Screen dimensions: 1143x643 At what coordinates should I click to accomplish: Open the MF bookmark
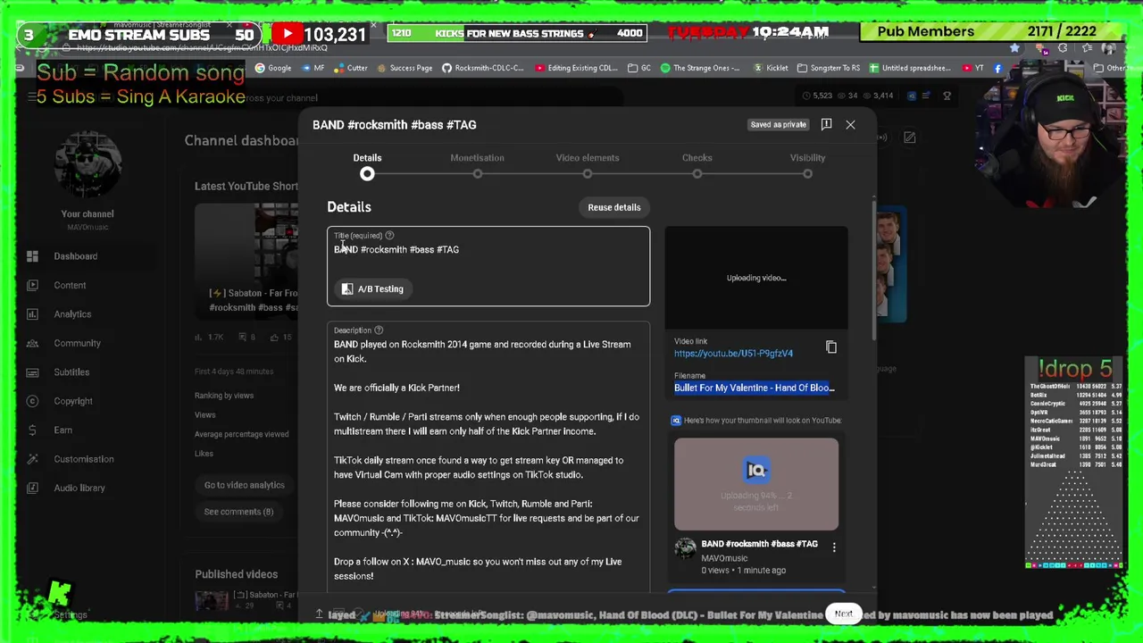[x=313, y=68]
